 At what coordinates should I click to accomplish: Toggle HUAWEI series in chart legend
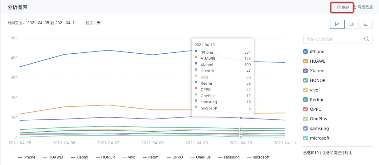point(53,157)
